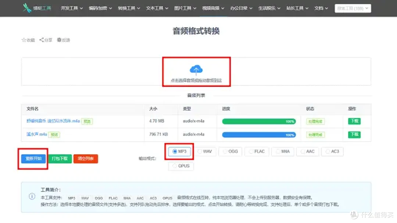
Task: Select the AAC output format
Action: coord(307,151)
